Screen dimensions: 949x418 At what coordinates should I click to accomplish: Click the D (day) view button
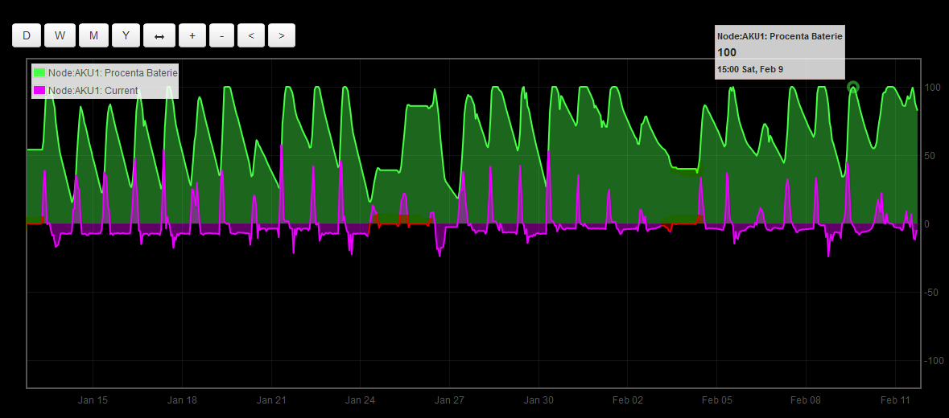[27, 35]
